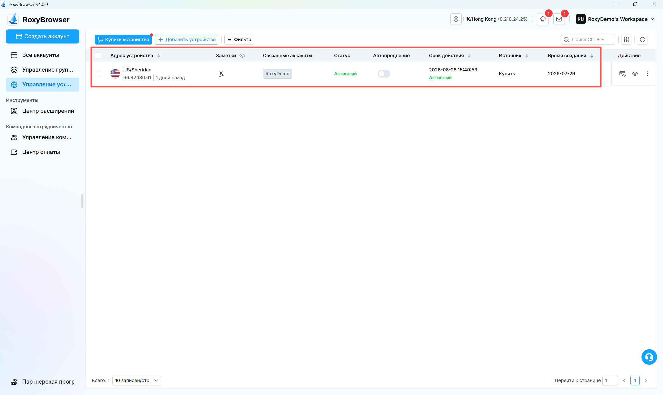Open the update upload notification icon
The image size is (663, 395).
pyautogui.click(x=543, y=19)
